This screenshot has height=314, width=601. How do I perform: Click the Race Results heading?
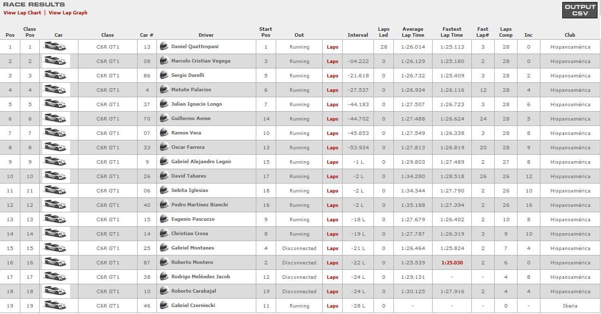[34, 4]
